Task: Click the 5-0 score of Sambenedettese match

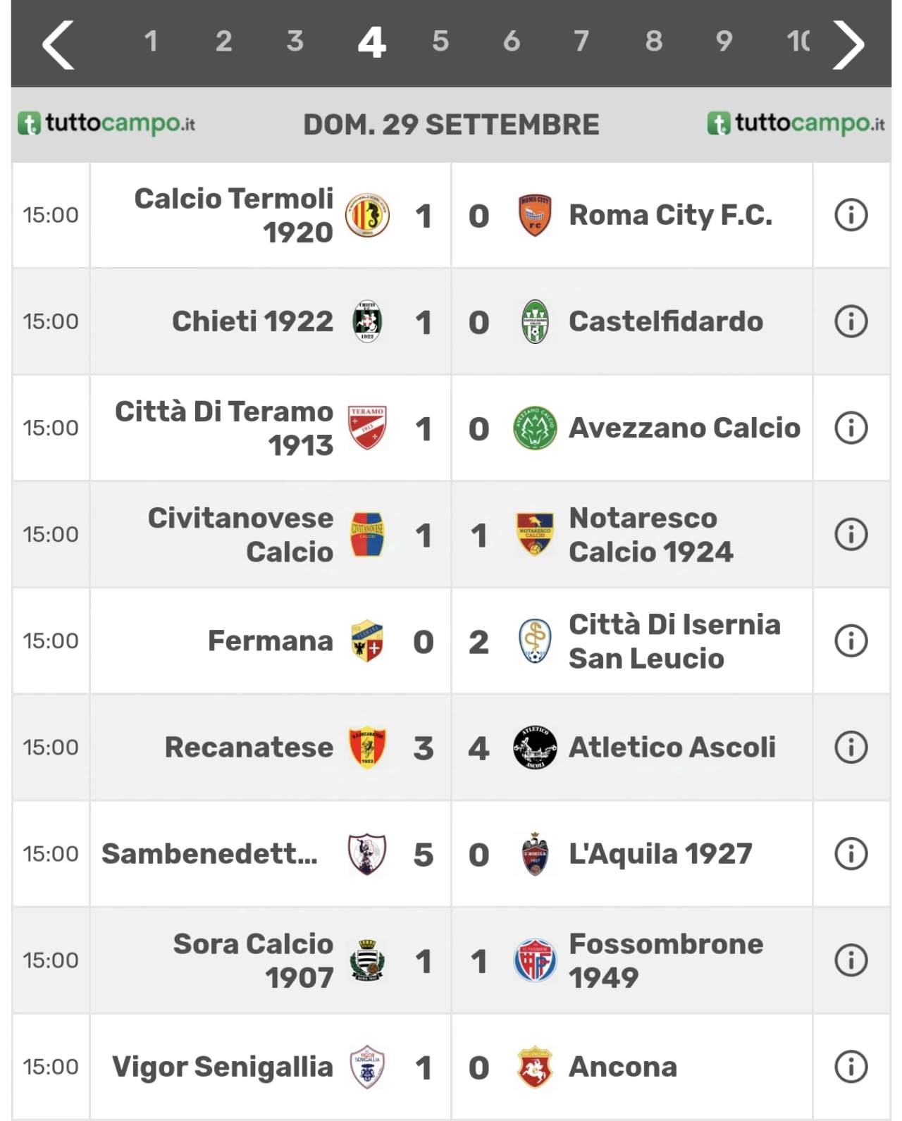Action: click(x=451, y=855)
